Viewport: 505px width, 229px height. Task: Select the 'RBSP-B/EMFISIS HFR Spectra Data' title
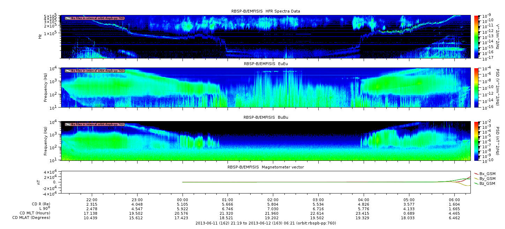266,11
